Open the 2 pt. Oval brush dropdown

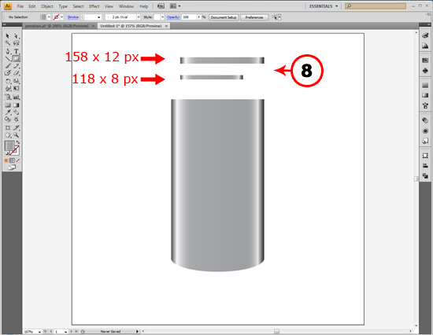pyautogui.click(x=139, y=17)
